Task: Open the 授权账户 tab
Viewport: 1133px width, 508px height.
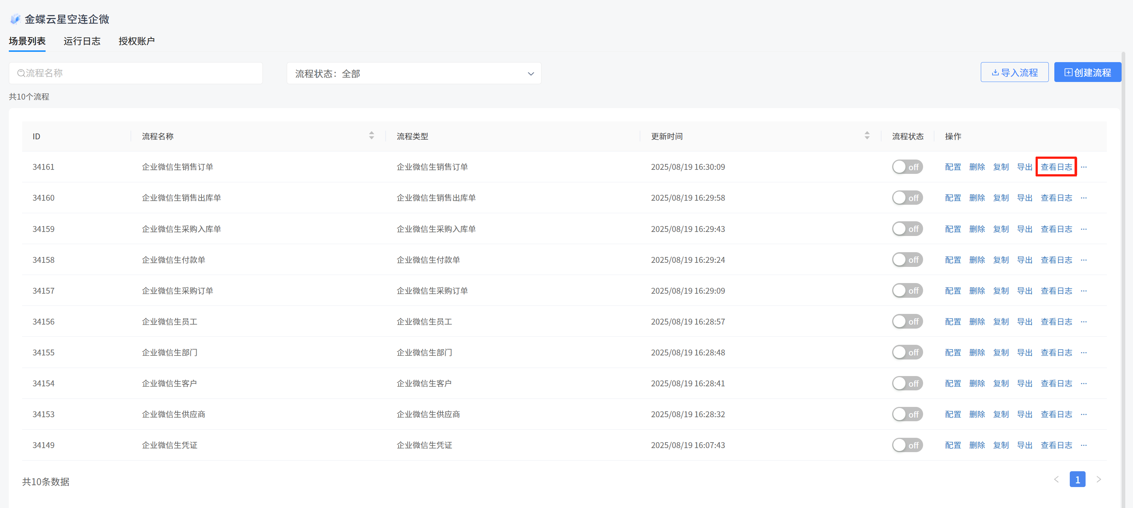Action: (x=136, y=41)
